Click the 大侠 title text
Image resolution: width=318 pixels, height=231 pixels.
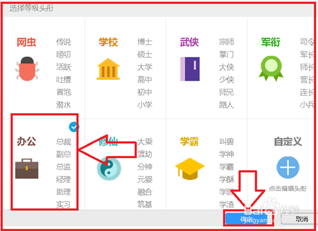227,67
